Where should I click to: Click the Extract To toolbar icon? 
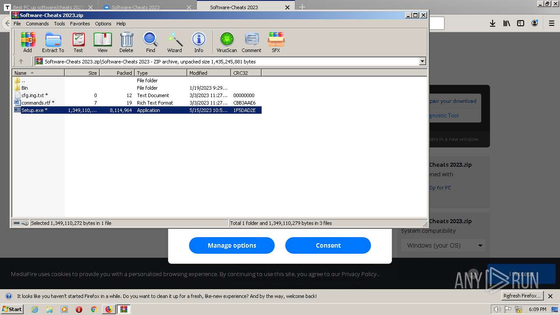(53, 42)
